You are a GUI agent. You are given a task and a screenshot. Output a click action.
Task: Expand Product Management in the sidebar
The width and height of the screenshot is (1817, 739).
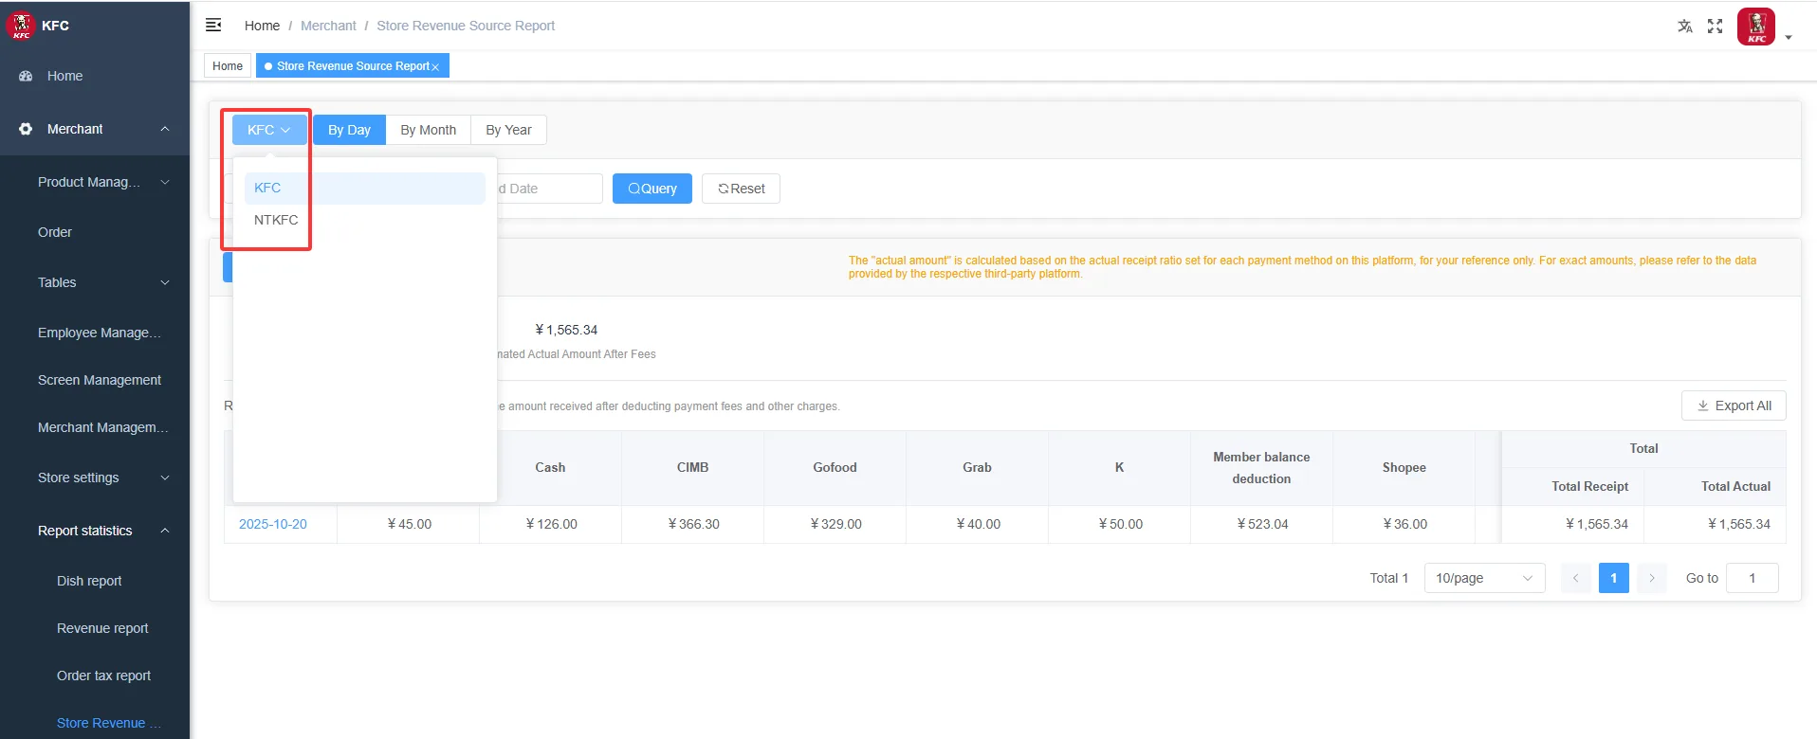tap(95, 182)
